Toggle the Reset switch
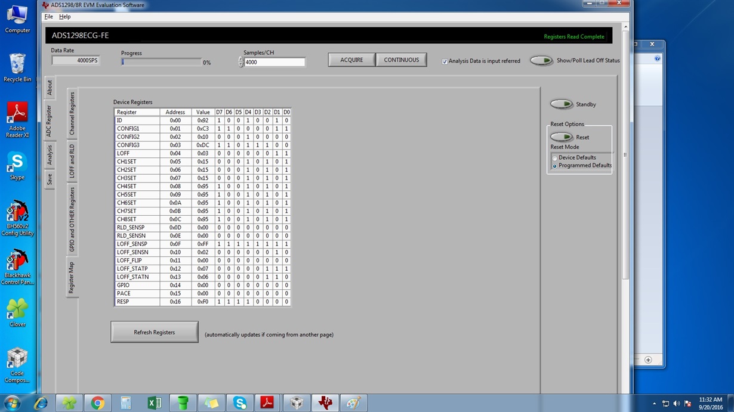 point(562,137)
